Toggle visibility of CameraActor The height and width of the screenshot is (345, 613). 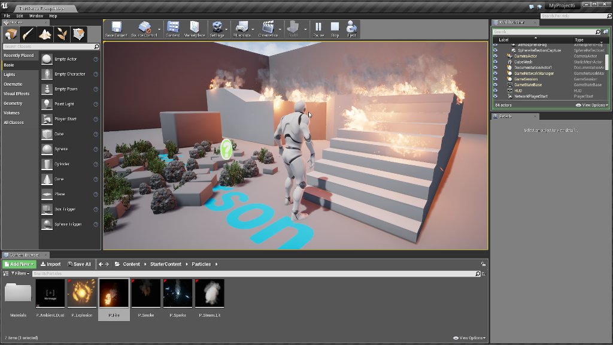[495, 56]
